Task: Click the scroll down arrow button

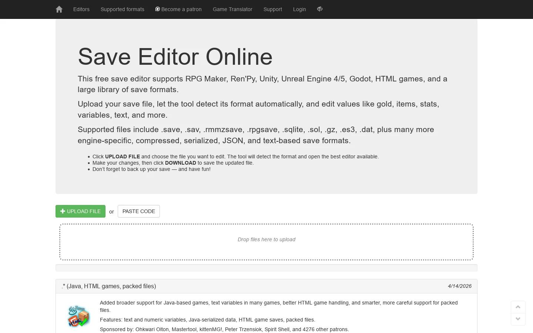Action: pyautogui.click(x=518, y=319)
